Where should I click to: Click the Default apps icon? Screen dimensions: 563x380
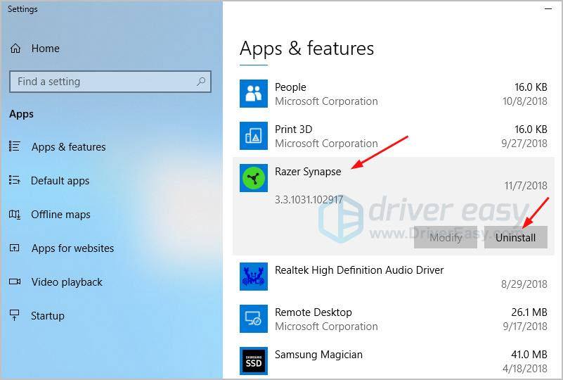coord(14,180)
